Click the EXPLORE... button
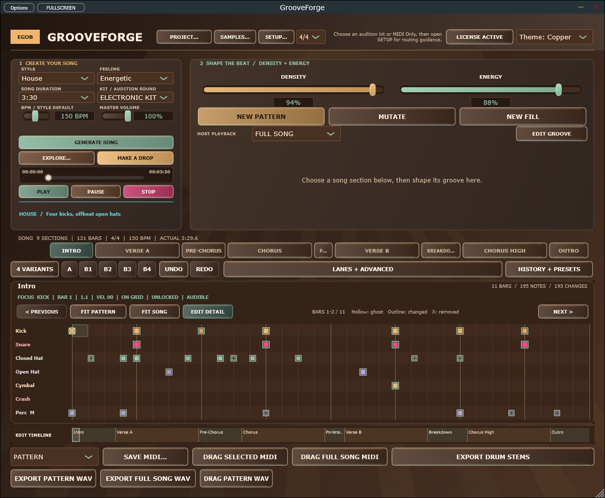Viewport: 605px width, 498px height. click(56, 158)
